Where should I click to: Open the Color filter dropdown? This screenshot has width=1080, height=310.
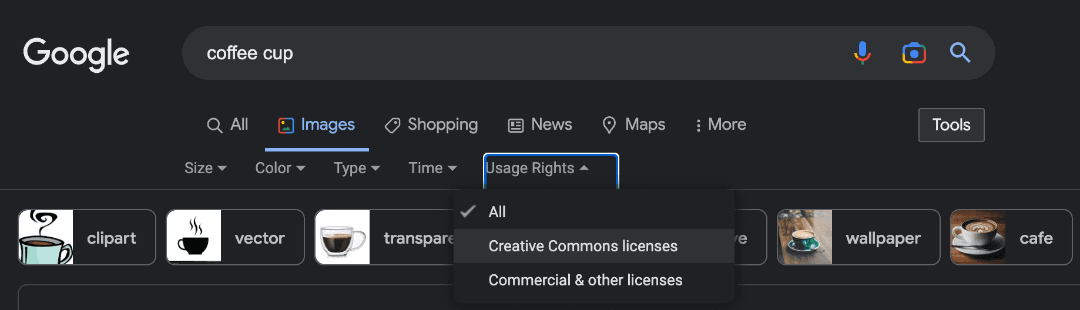pos(280,168)
